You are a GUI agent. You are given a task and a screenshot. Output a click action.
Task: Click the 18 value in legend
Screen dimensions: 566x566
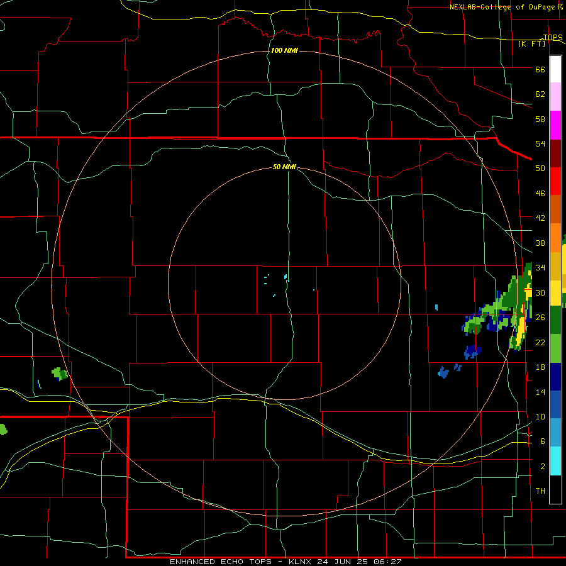540,367
